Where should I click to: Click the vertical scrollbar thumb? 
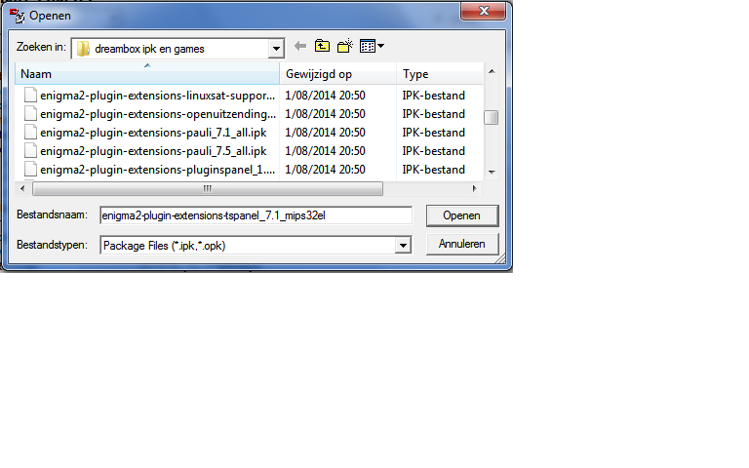tap(492, 117)
